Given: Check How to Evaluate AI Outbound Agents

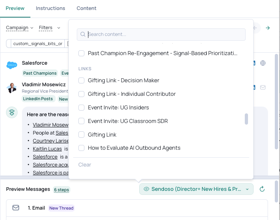Looking at the screenshot, I should click(82, 148).
